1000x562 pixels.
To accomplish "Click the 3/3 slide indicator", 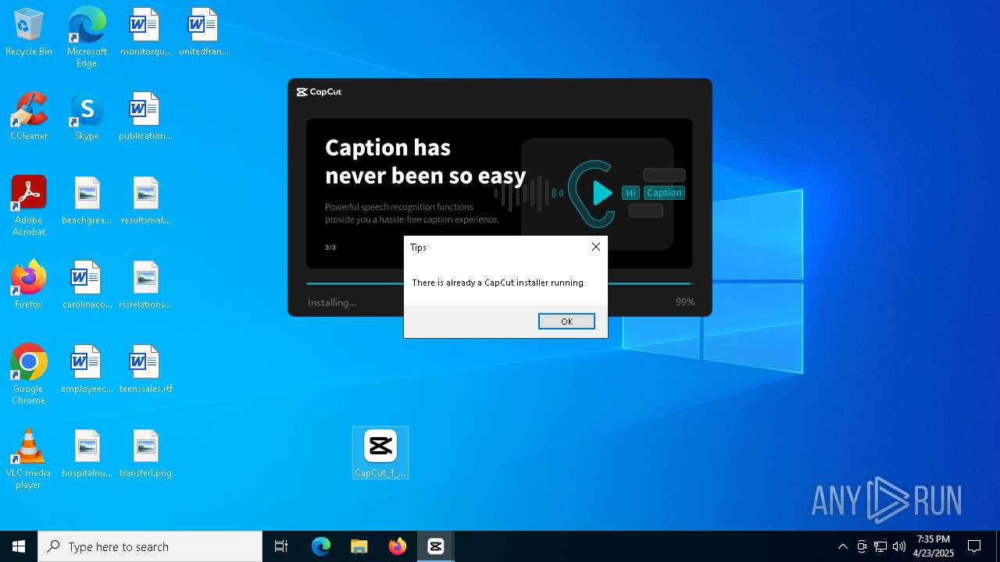I will 330,247.
